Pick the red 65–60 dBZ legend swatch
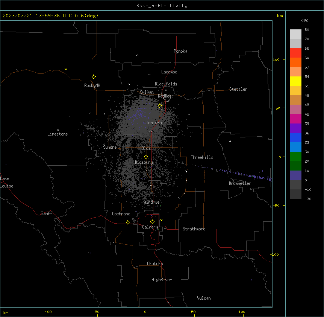This screenshot has height=317, width=324. (x=295, y=53)
